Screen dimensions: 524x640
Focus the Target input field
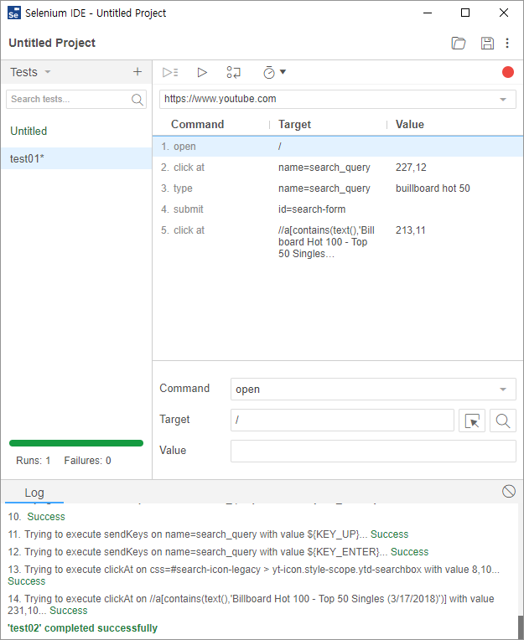[342, 420]
